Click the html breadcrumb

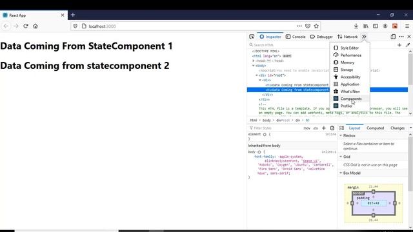tap(254, 121)
